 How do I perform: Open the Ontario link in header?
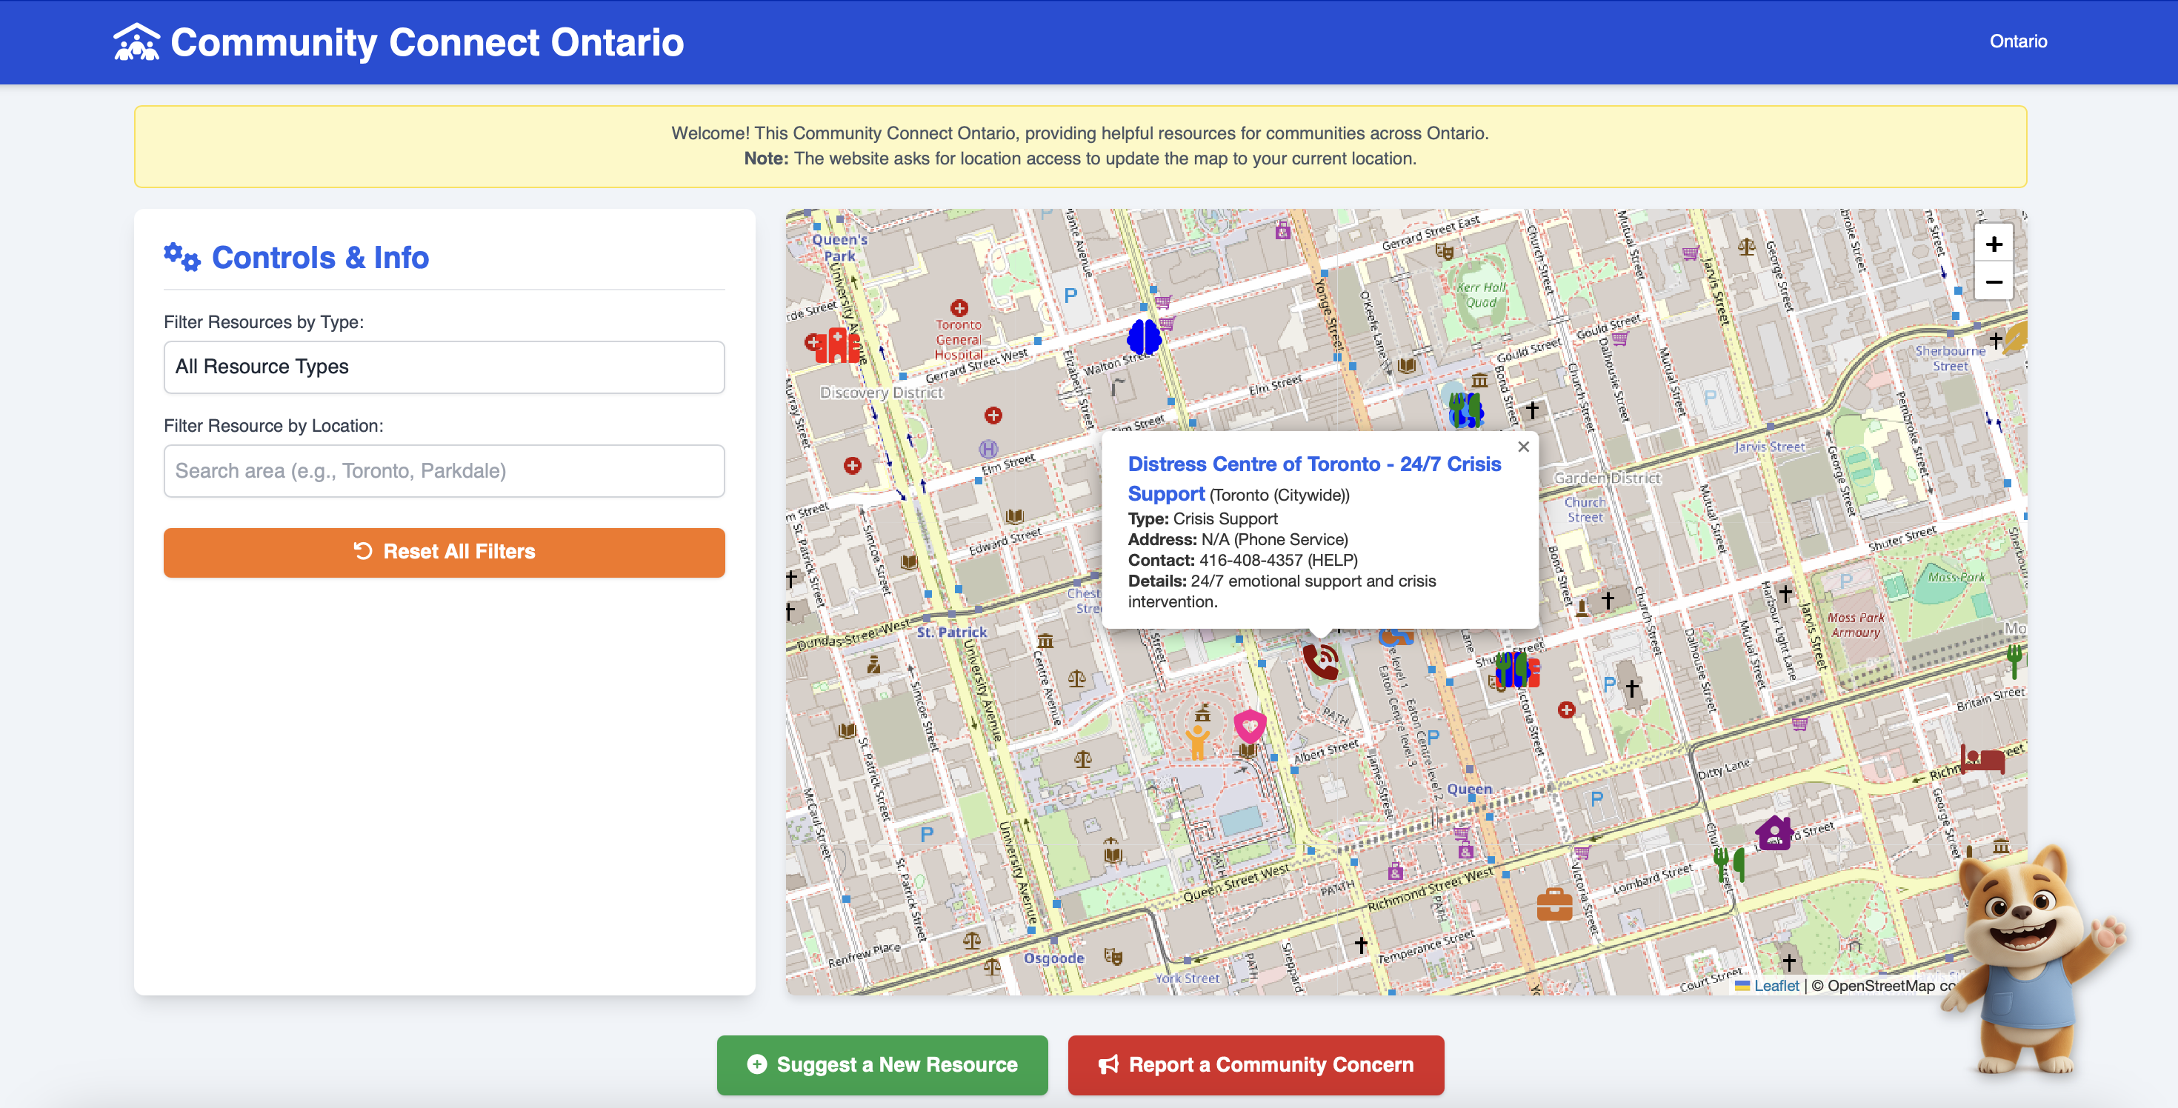(2017, 41)
